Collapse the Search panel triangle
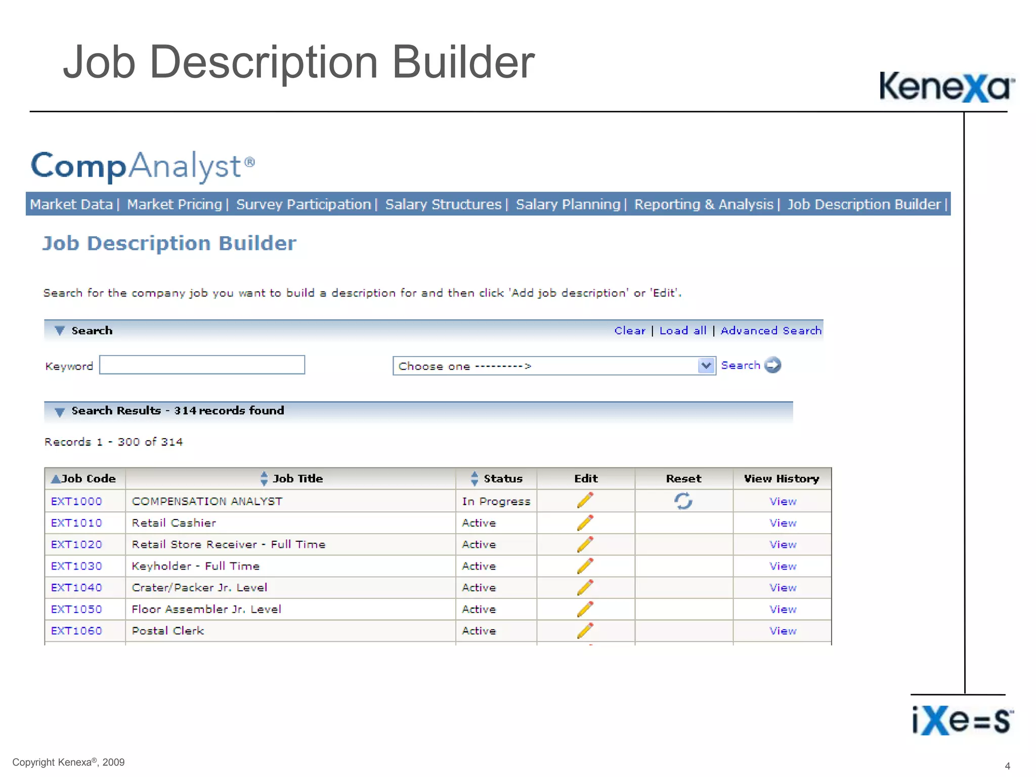Image resolution: width=1036 pixels, height=777 pixels. (59, 331)
